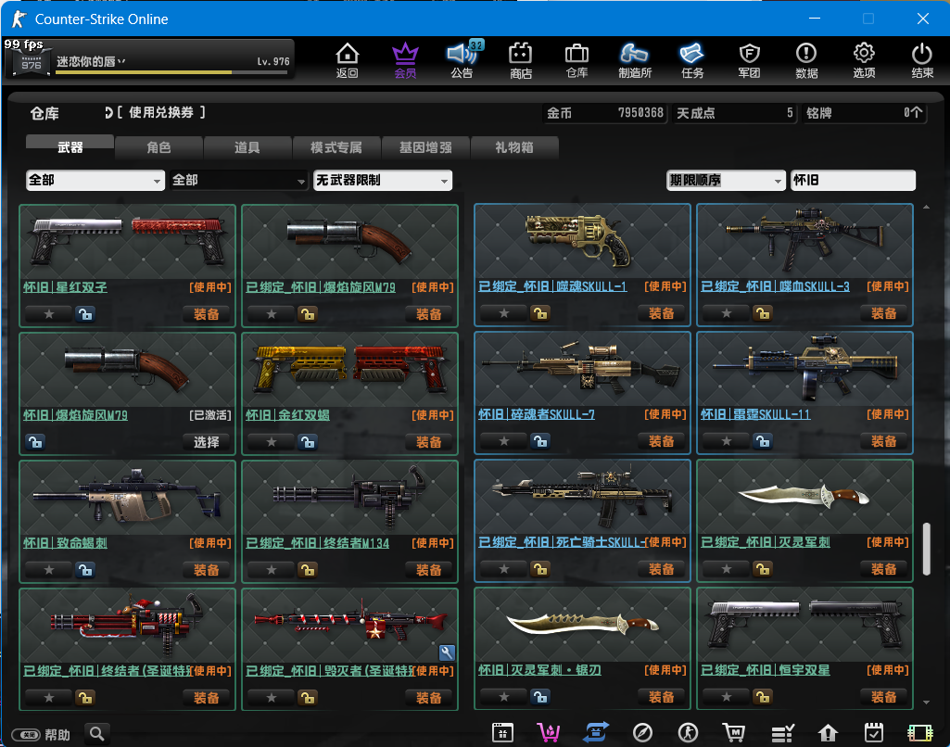Open the 怀旧|金红双蝎 item name link

pos(288,415)
